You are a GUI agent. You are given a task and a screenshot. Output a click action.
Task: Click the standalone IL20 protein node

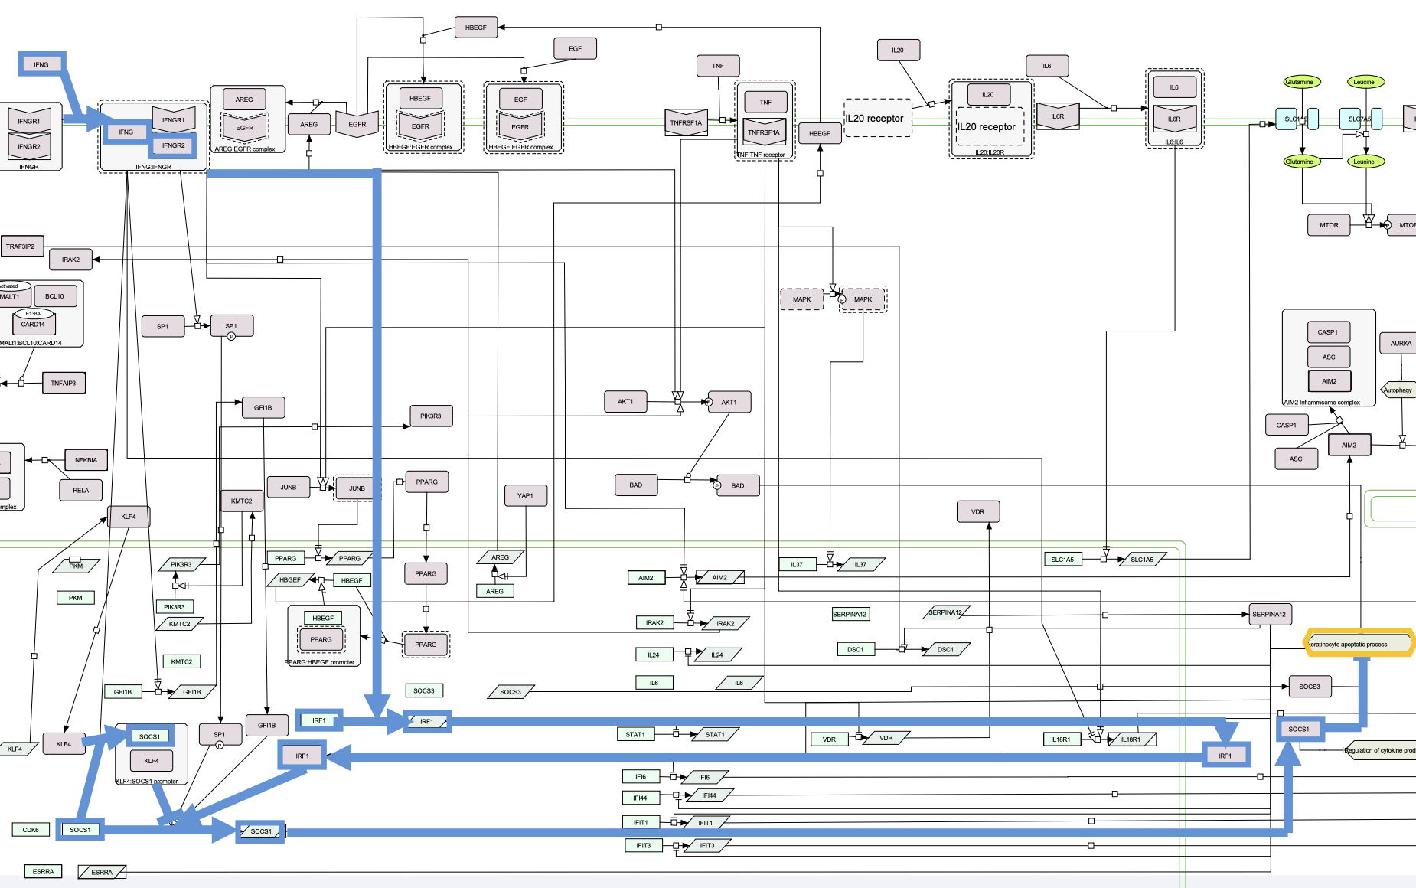pyautogui.click(x=898, y=51)
